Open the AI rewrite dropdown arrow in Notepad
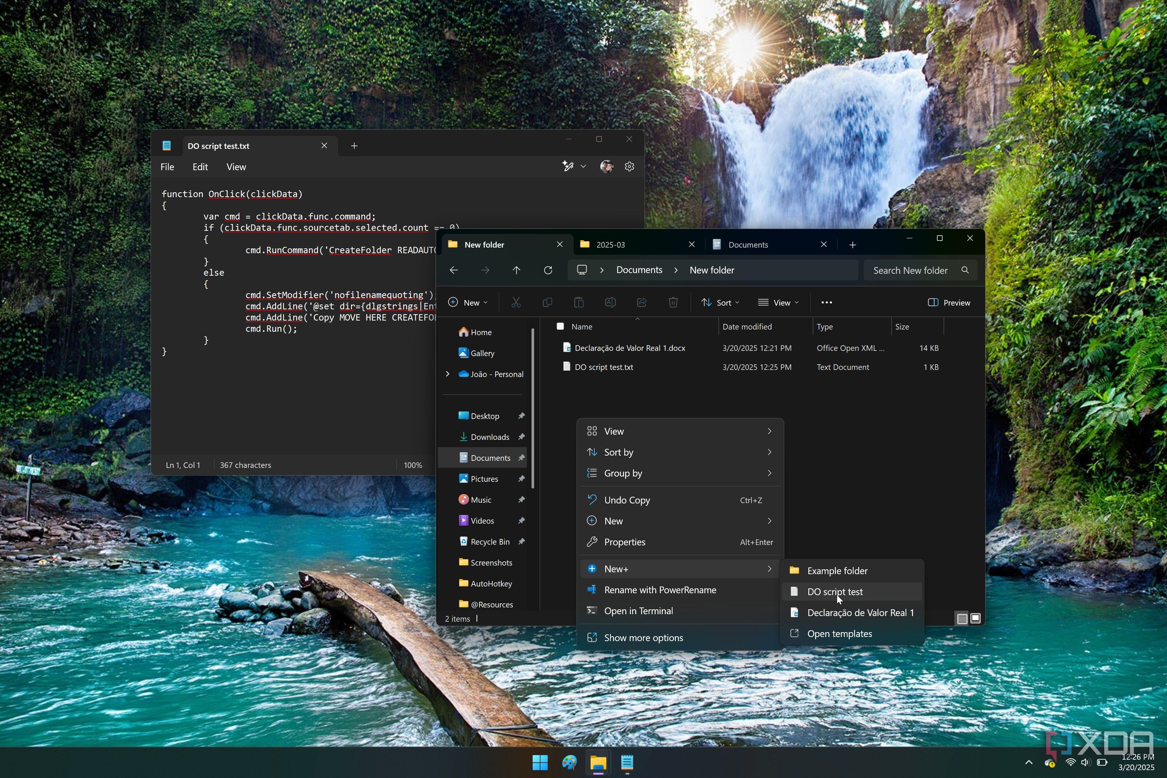Image resolution: width=1167 pixels, height=778 pixels. [x=583, y=167]
